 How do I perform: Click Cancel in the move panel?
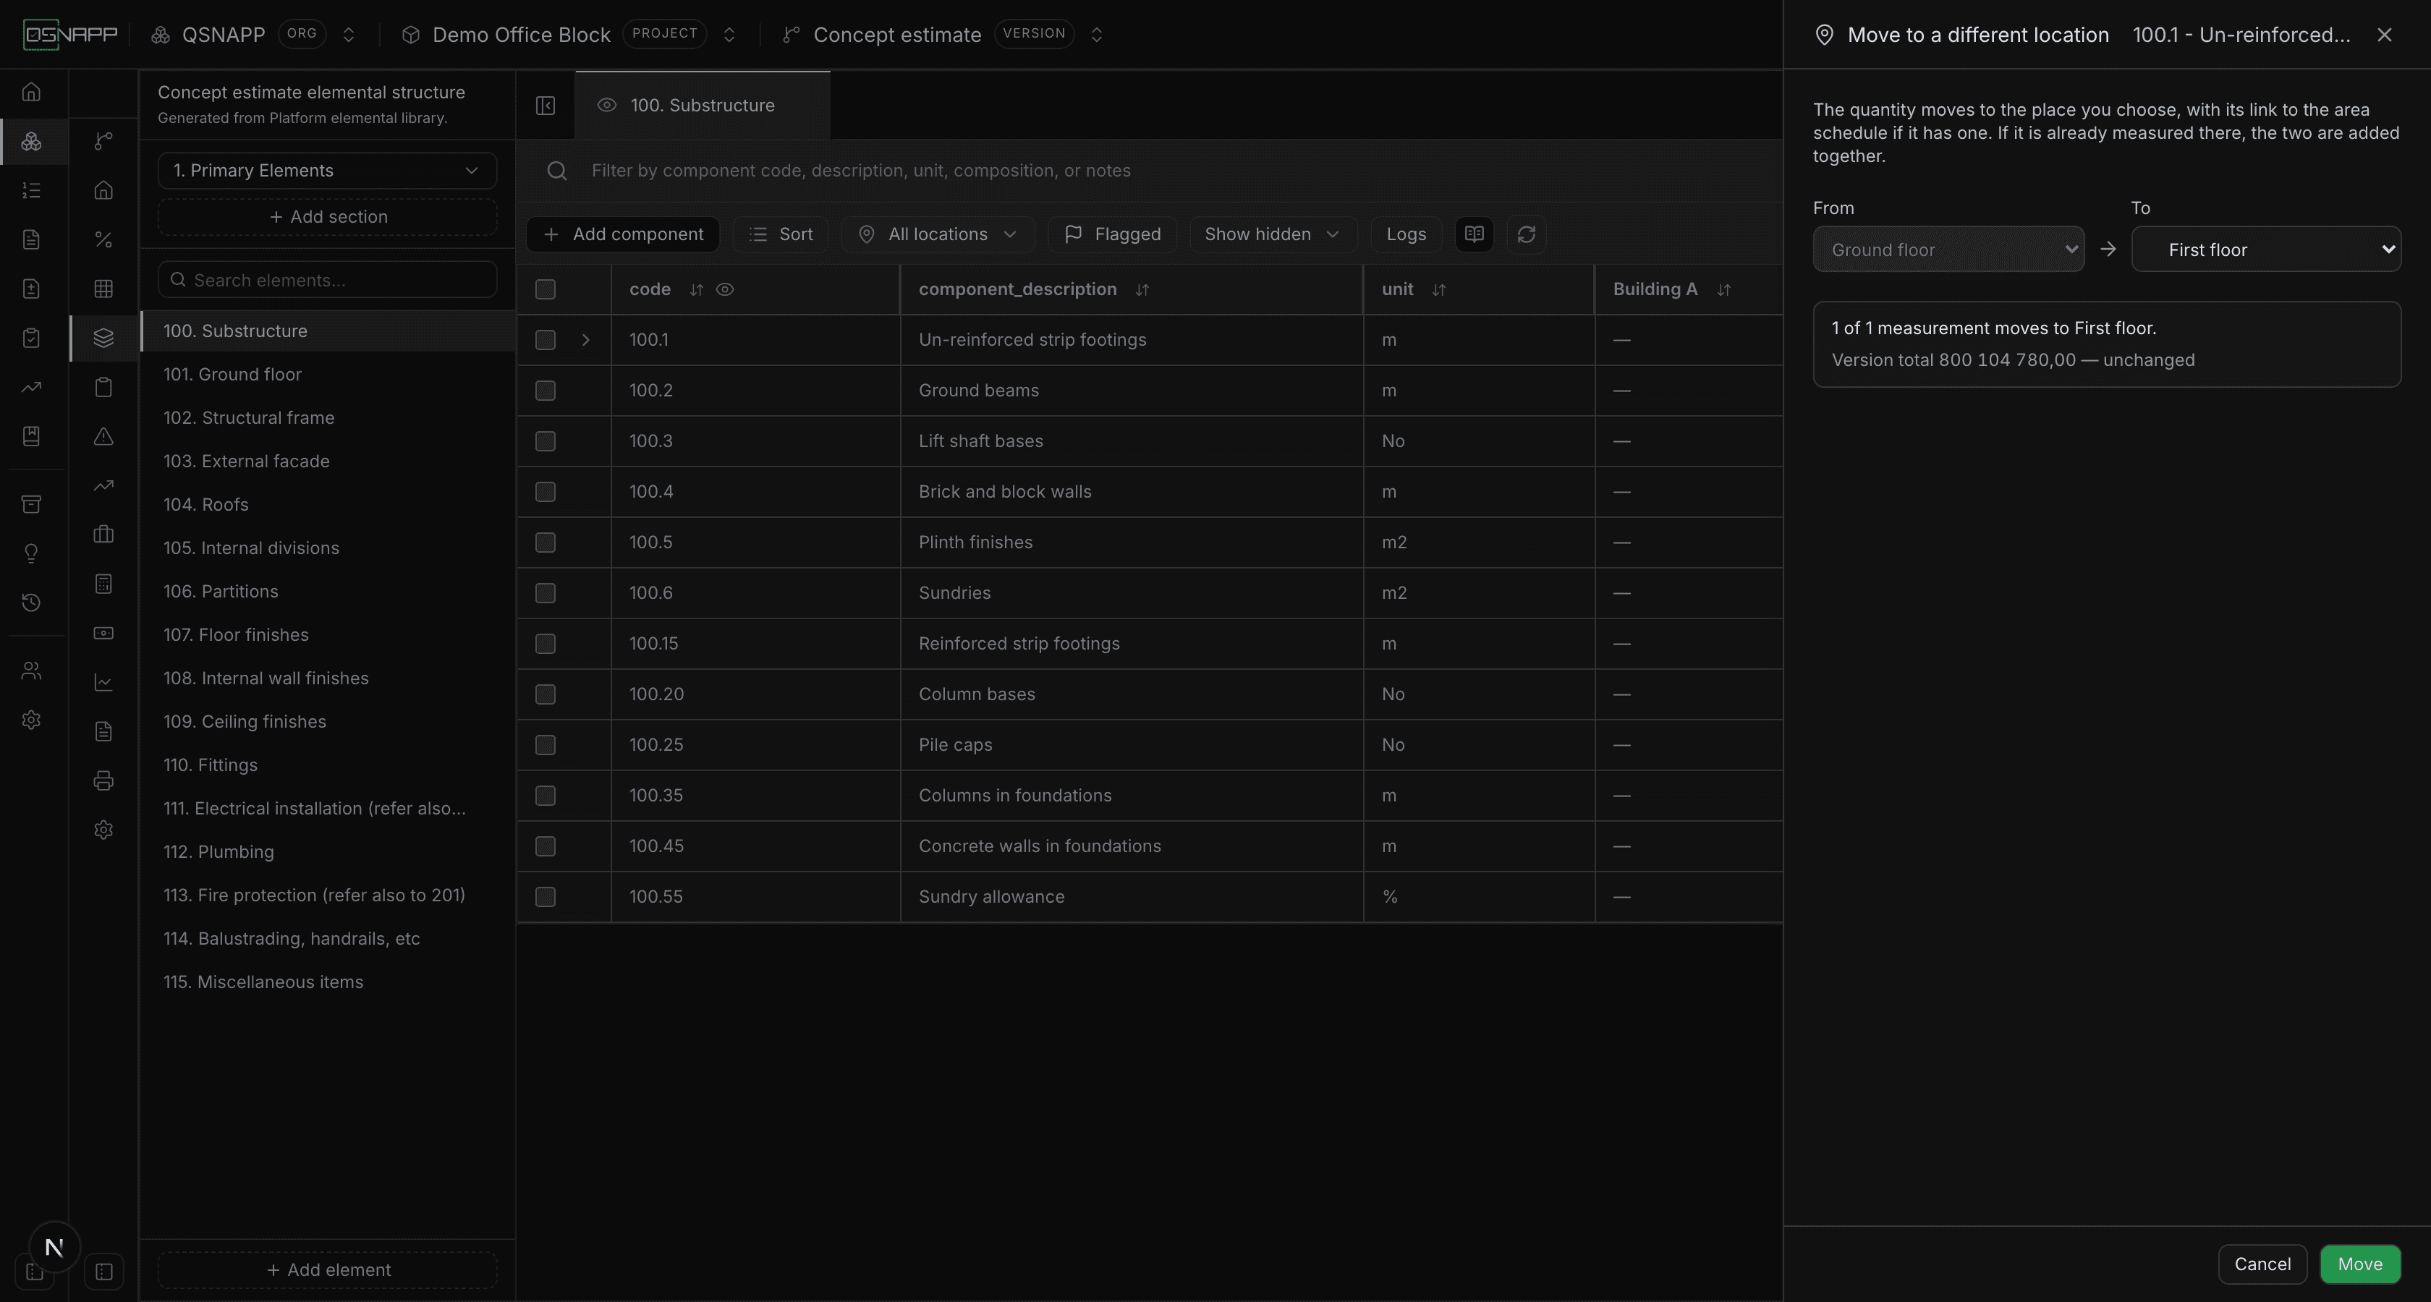point(2262,1264)
